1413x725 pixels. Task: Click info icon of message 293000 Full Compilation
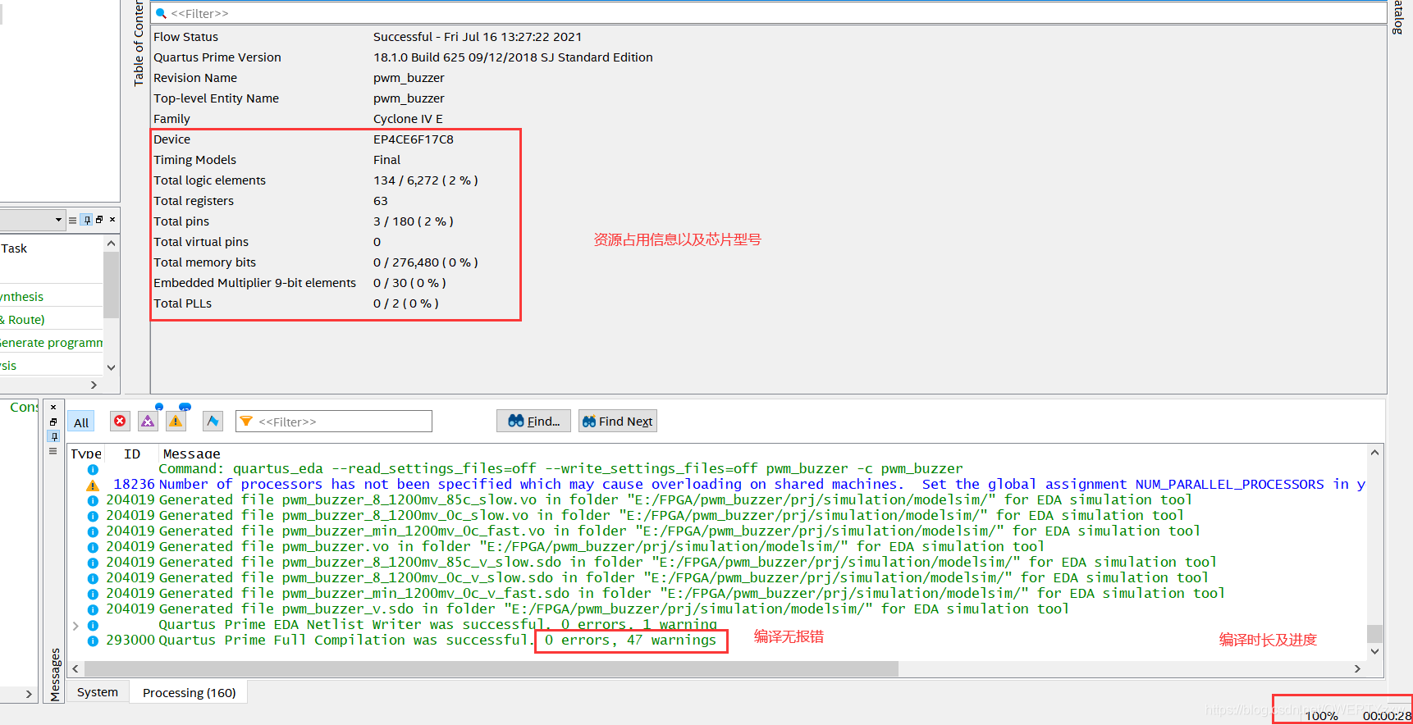pyautogui.click(x=93, y=641)
